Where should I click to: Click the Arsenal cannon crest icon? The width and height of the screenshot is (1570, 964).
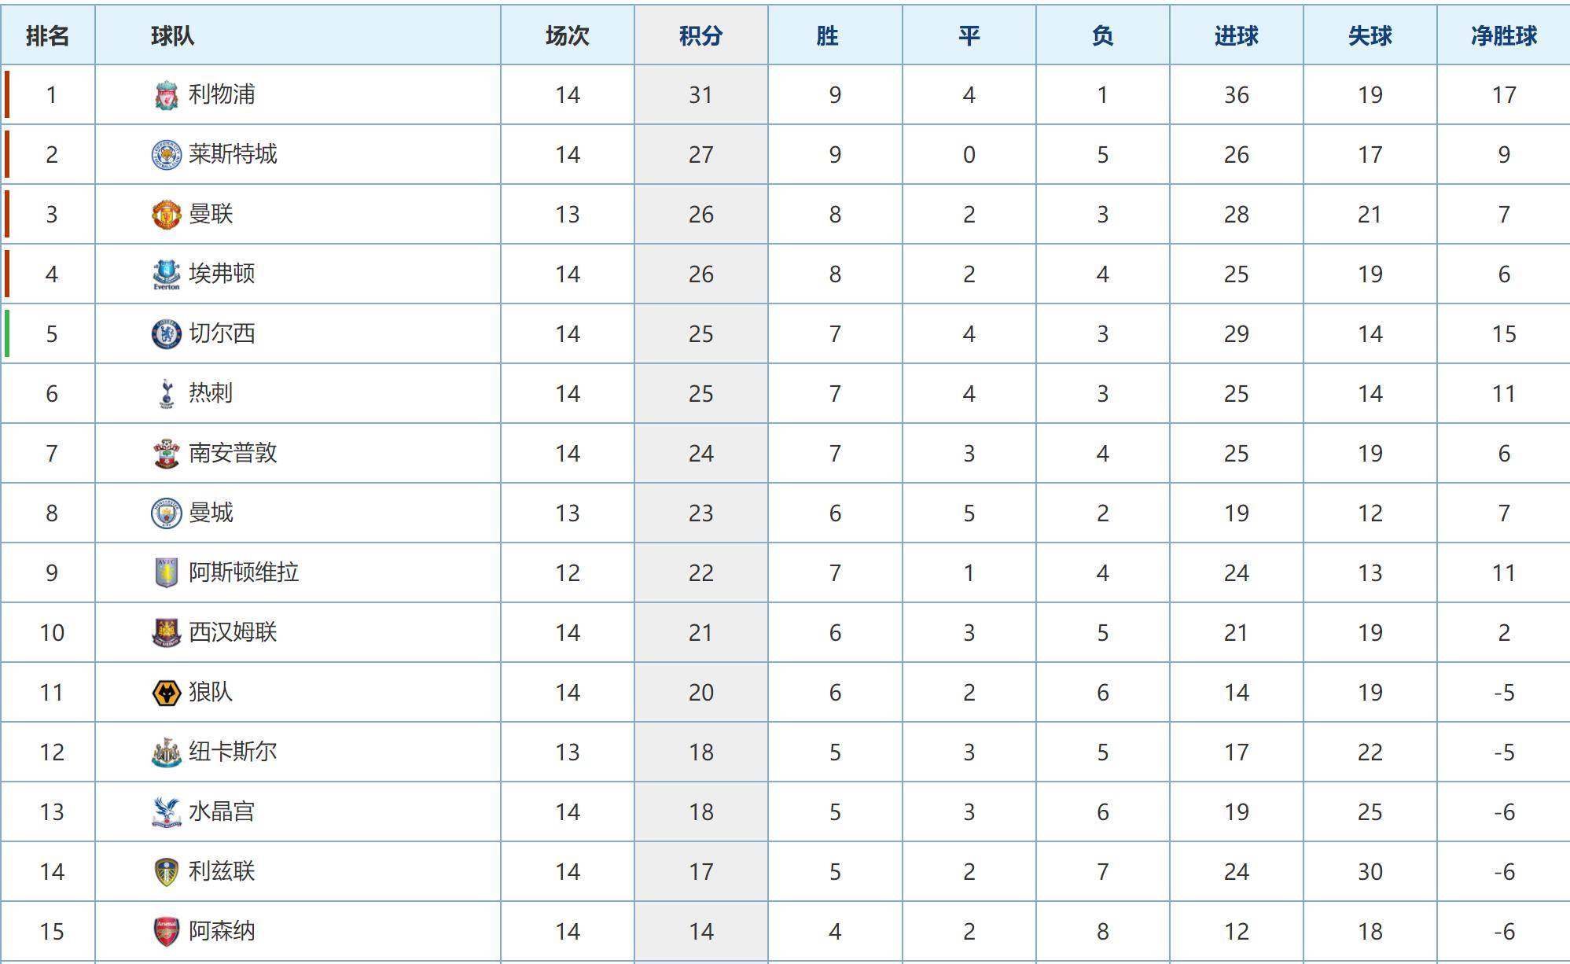[166, 932]
